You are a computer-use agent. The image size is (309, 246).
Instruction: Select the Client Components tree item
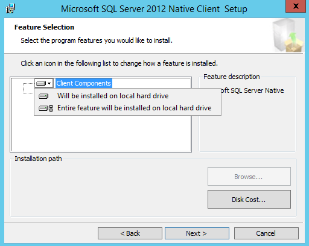pos(83,83)
